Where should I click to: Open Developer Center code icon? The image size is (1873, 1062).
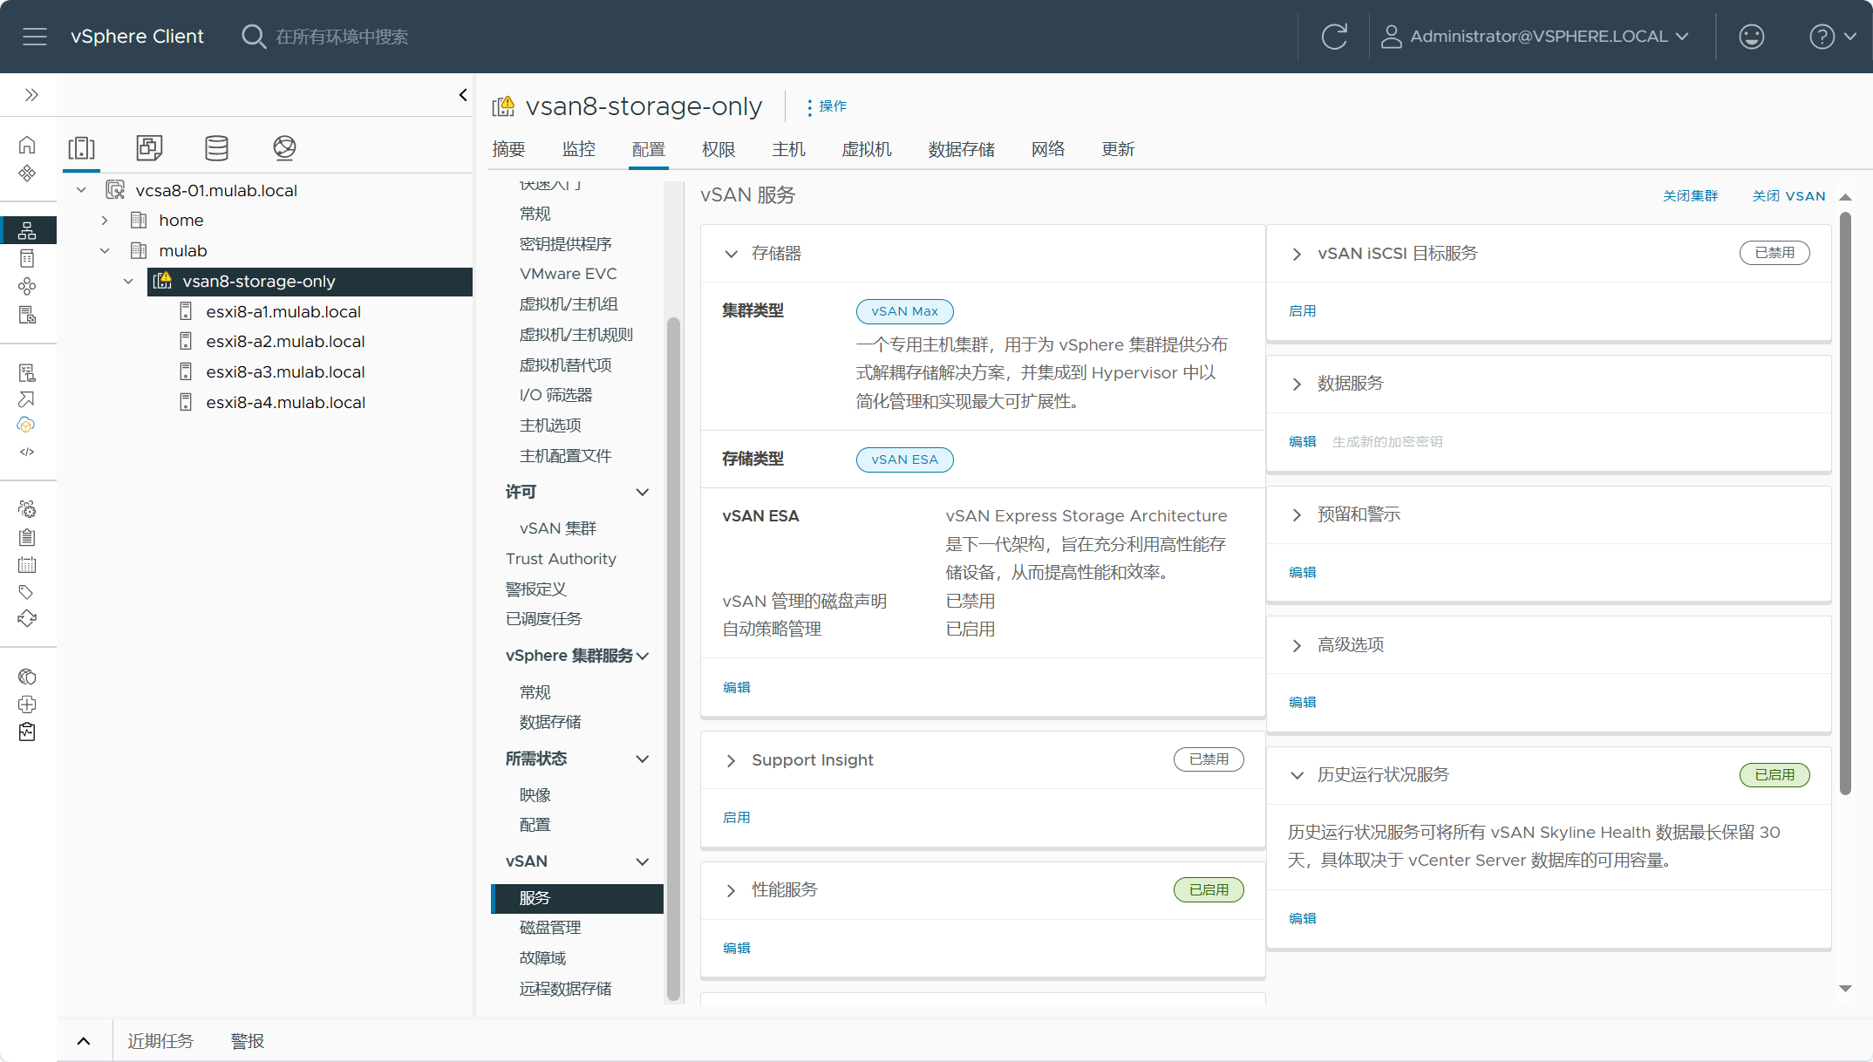click(27, 452)
